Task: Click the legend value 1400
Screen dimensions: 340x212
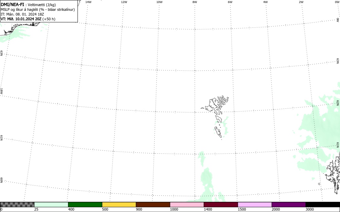Action: (208, 209)
